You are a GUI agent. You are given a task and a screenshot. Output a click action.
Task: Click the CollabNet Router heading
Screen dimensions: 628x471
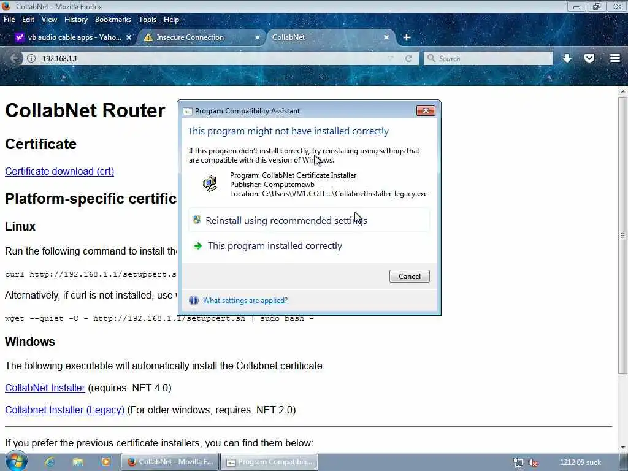click(85, 110)
